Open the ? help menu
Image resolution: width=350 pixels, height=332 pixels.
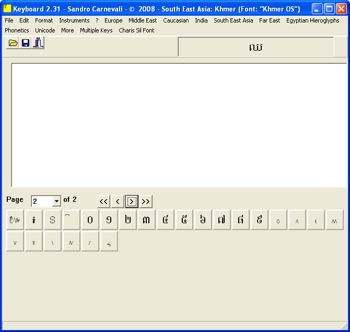pos(97,20)
